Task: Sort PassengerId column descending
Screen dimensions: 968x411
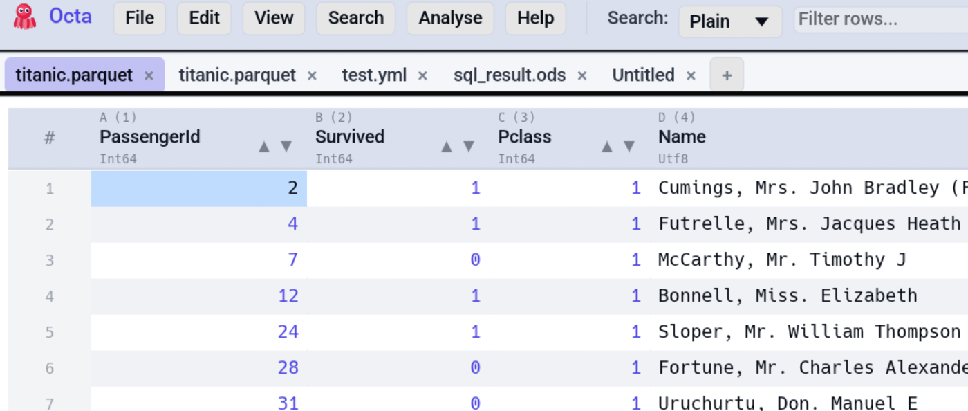Action: pos(286,146)
